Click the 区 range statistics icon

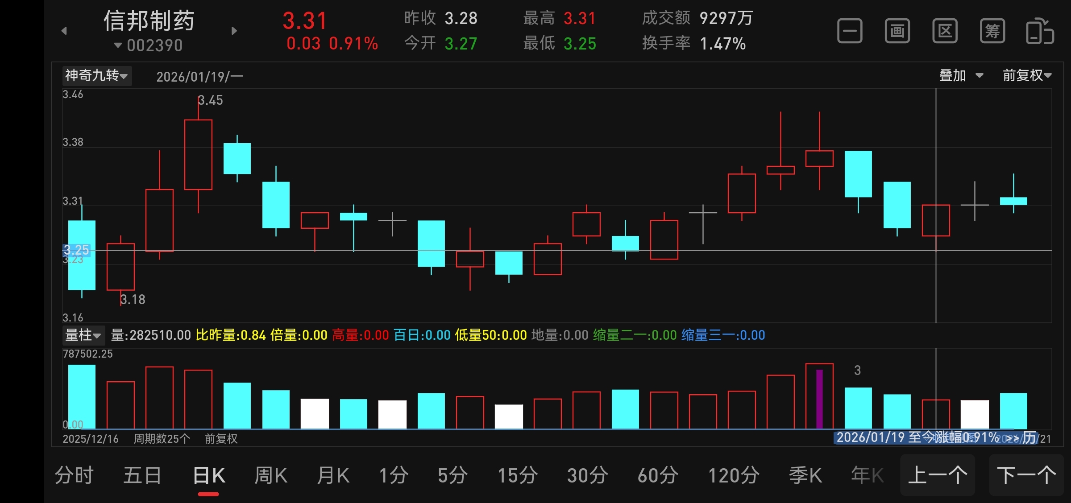[945, 31]
